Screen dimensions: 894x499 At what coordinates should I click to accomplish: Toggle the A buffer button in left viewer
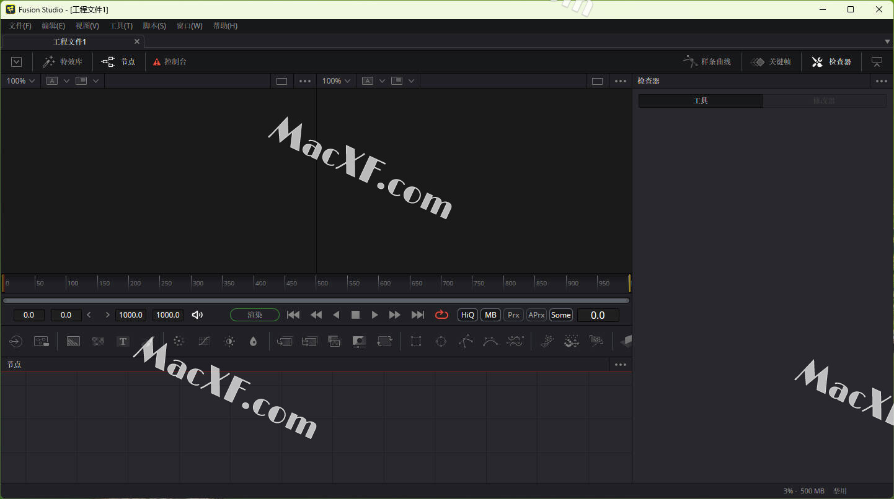point(52,81)
